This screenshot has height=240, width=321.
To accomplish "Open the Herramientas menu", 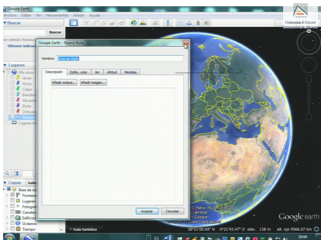I will pos(57,15).
